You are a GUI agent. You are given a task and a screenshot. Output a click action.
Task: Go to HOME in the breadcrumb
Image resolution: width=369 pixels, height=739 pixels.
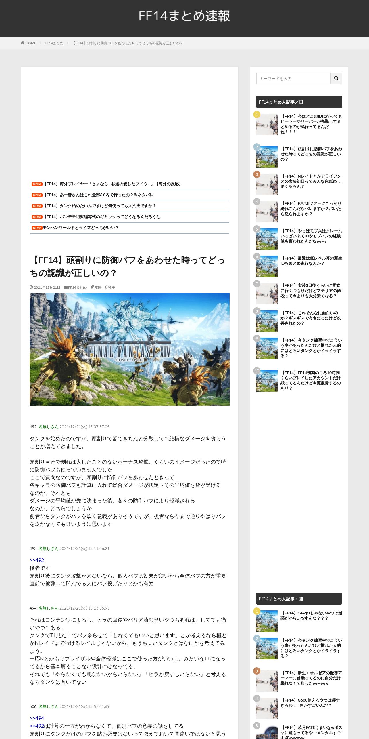[x=31, y=43]
